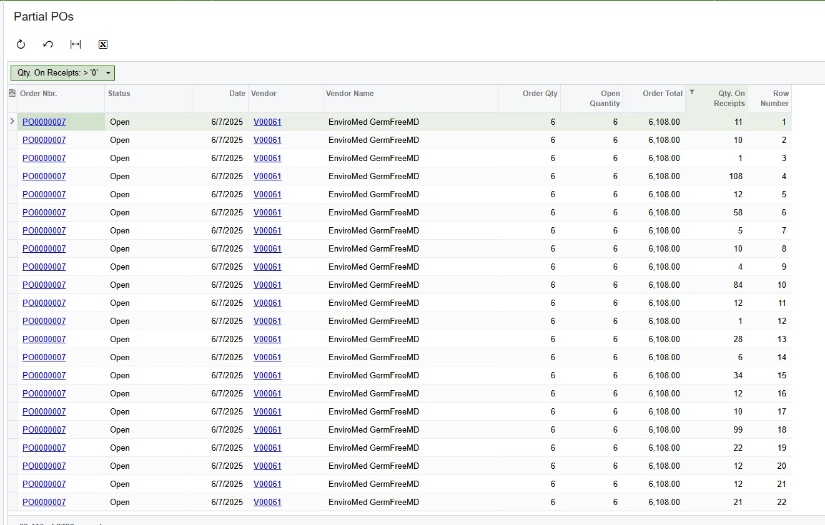This screenshot has width=825, height=525.
Task: Click EnviroMed GermFreeMD in row number 15
Action: point(373,375)
